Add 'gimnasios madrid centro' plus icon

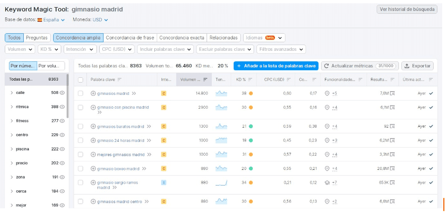click(93, 202)
